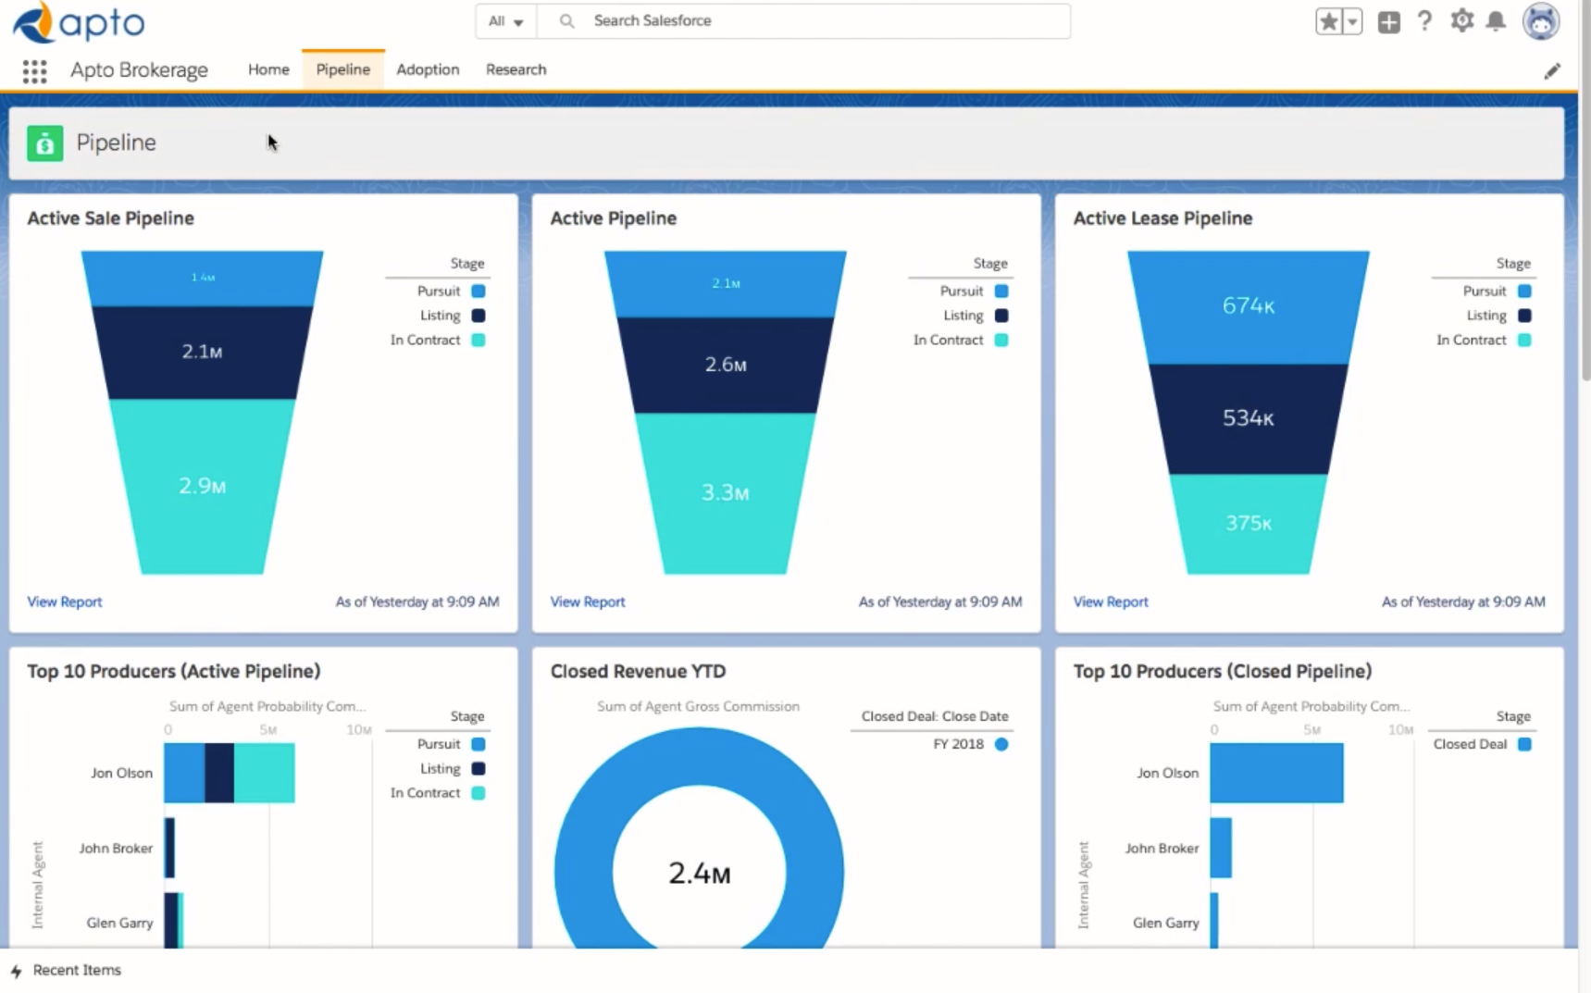The image size is (1591, 993).
Task: Click Pursuit swatch in Active Pipeline legend
Action: point(1001,291)
